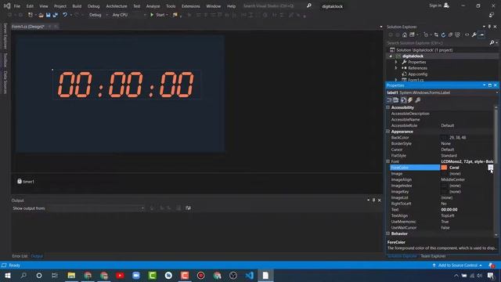
Task: Select the 00:00:00 label on the form
Action: coord(127,85)
